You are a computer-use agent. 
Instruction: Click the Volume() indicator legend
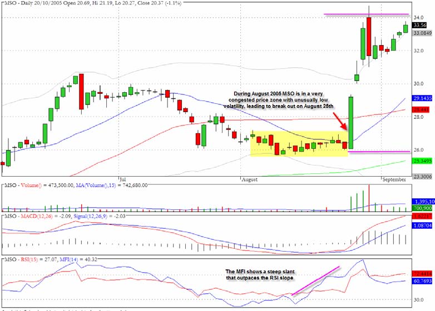(x=31, y=185)
